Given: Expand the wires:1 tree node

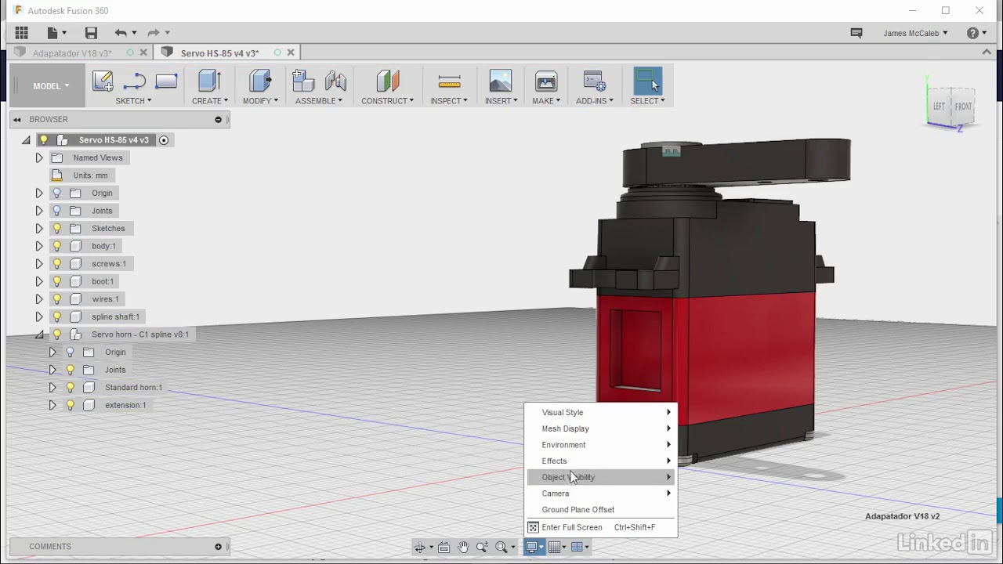Looking at the screenshot, I should pyautogui.click(x=39, y=298).
